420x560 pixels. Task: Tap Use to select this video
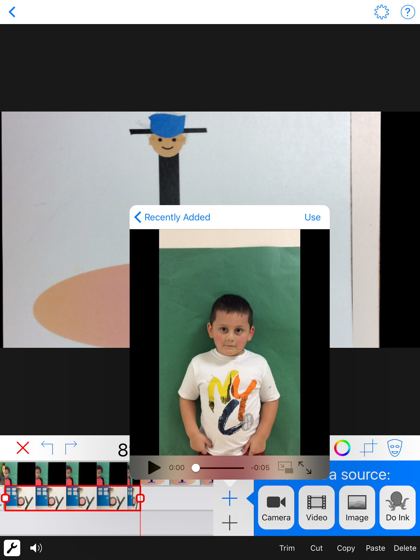click(313, 217)
